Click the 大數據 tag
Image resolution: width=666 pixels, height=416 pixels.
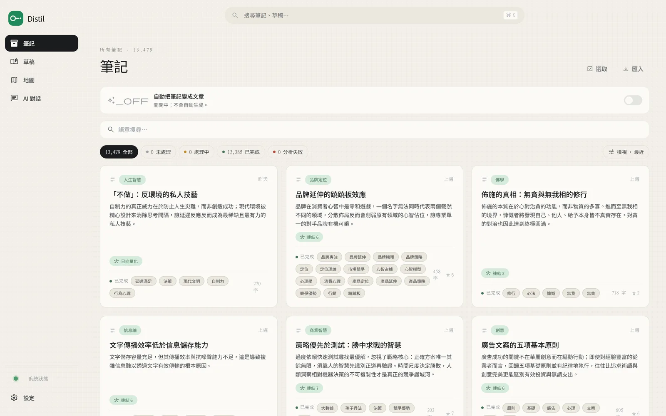click(327, 408)
